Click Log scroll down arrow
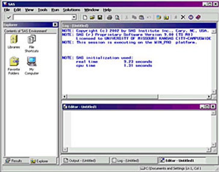219x172 pixels. 214,92
